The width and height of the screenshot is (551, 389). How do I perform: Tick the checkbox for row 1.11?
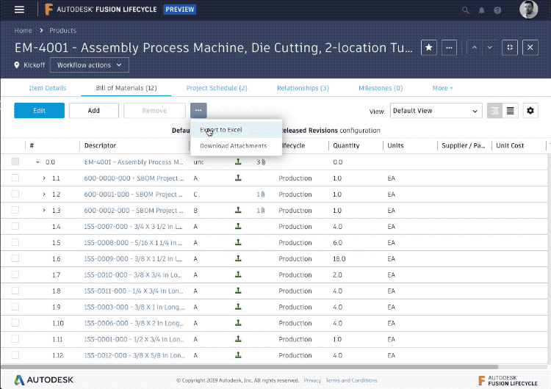pyautogui.click(x=15, y=339)
